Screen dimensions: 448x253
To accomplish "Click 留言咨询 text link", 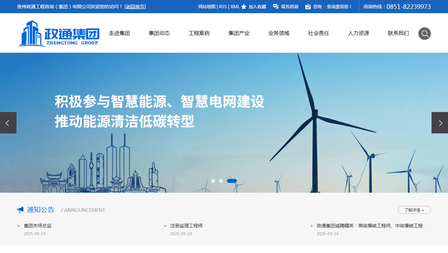I will coord(290,7).
